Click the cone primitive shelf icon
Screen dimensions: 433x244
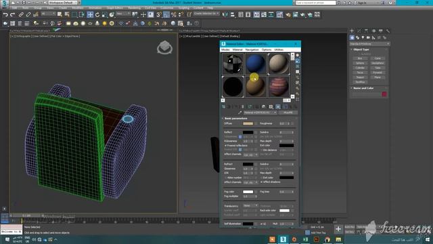(x=97, y=24)
